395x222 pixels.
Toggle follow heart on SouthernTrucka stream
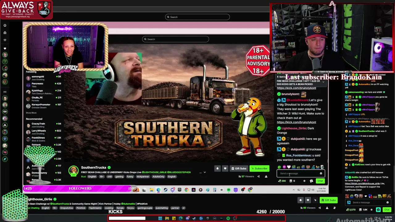(225, 168)
